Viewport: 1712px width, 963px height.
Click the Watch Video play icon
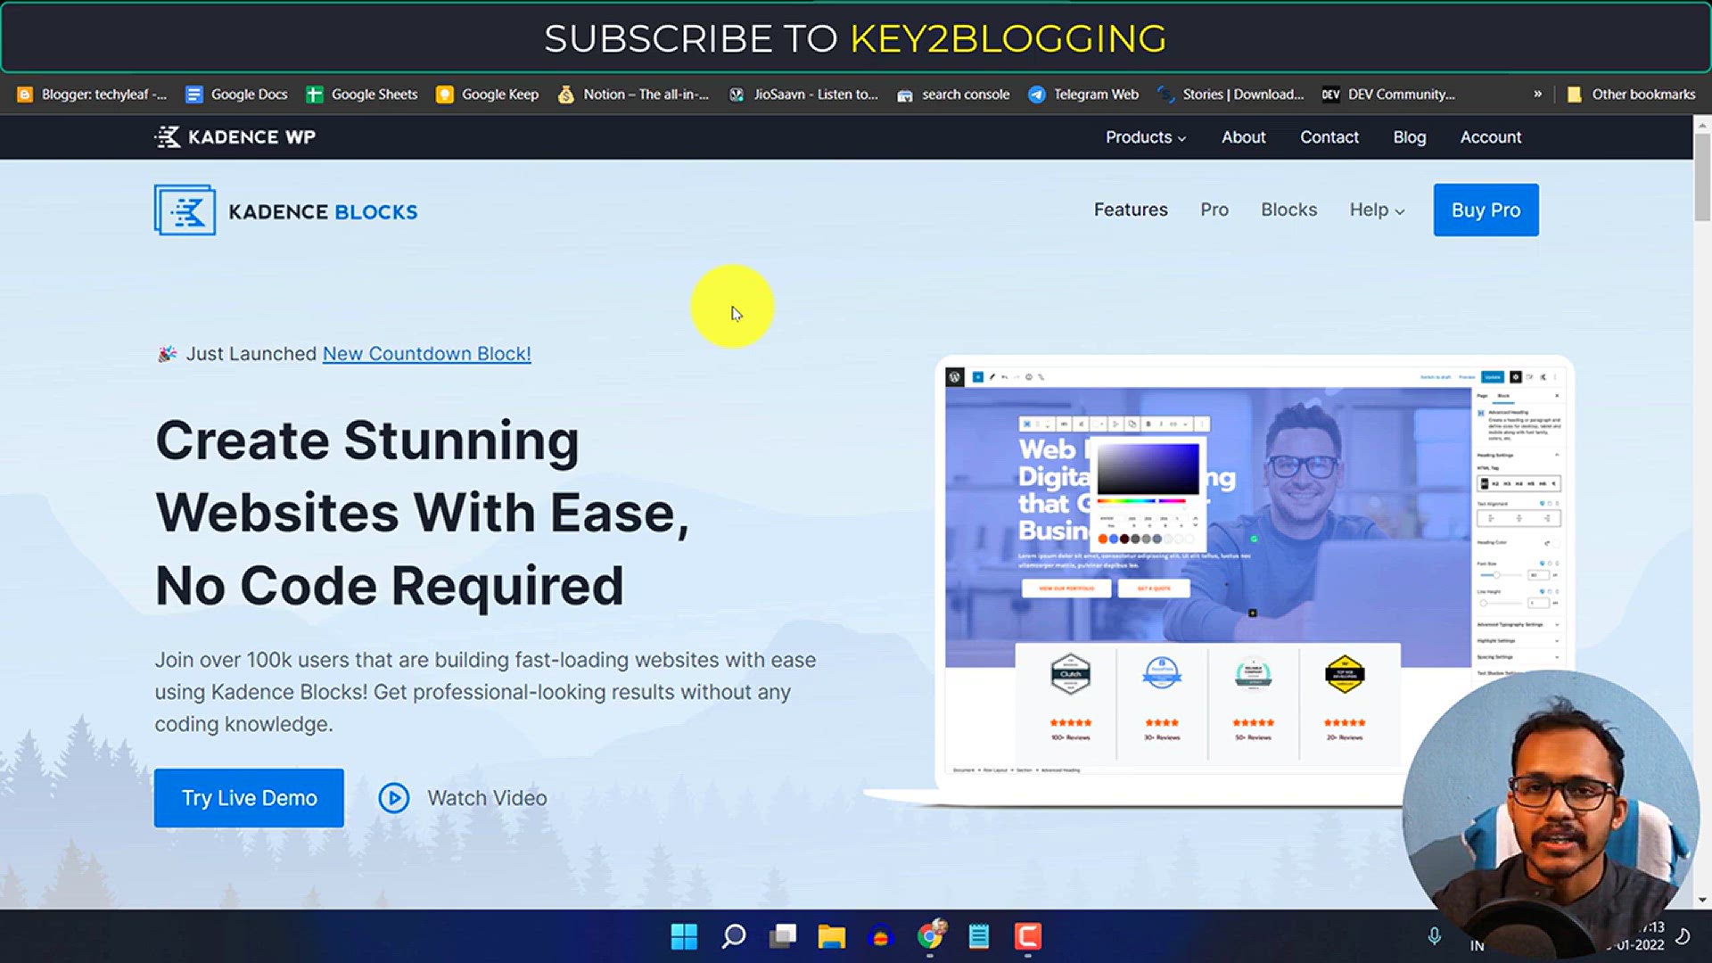(x=393, y=798)
